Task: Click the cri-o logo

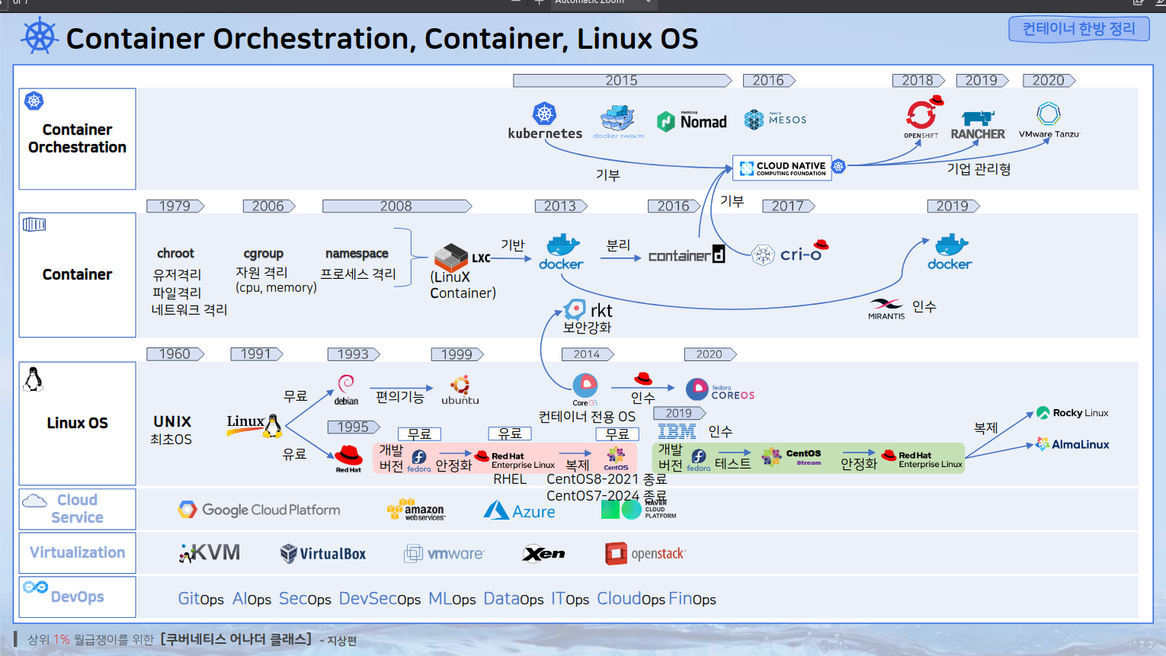Action: pos(790,253)
